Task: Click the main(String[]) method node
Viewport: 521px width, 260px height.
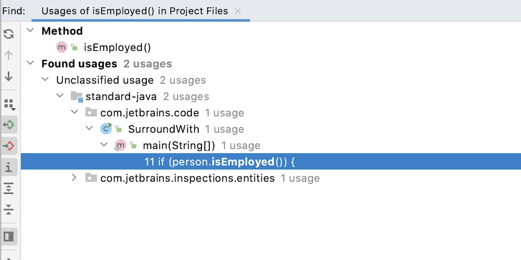Action: coord(179,146)
